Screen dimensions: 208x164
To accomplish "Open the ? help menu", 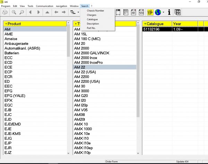I will click(x=92, y=6).
